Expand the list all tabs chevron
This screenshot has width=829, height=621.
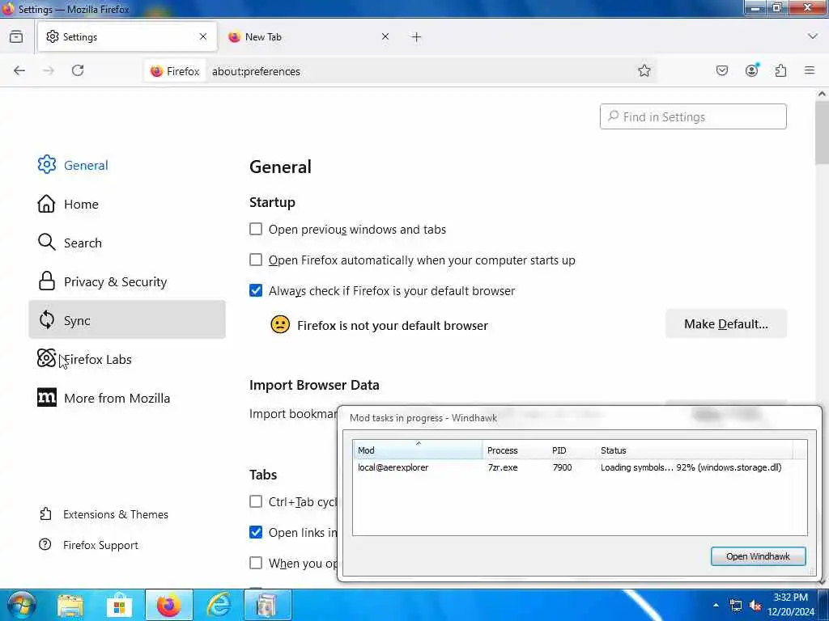coord(813,36)
